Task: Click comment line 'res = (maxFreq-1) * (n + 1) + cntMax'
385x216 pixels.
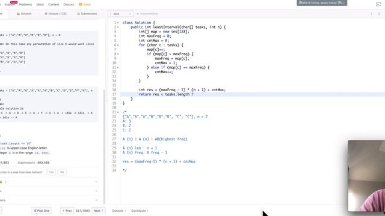Action: 159,161
